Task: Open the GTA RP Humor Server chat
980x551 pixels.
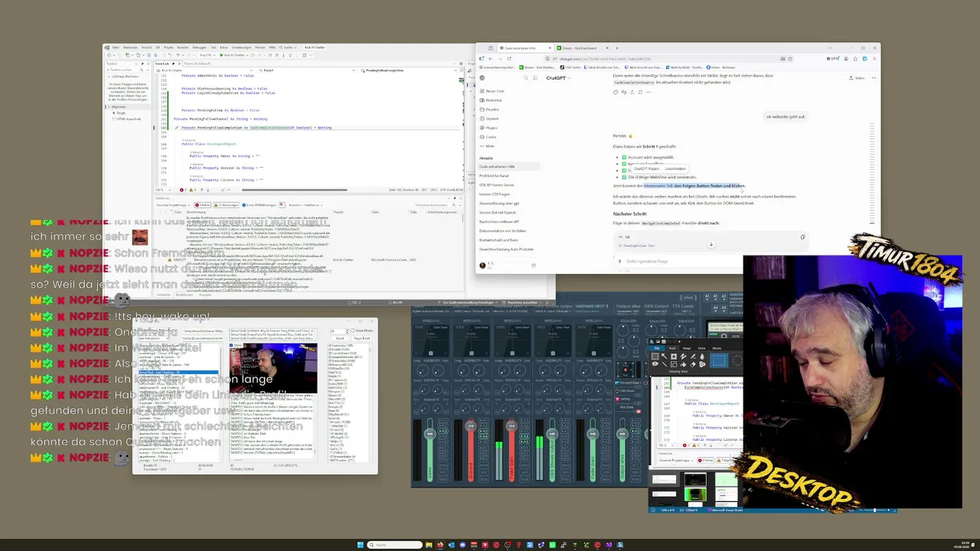Action: point(496,185)
